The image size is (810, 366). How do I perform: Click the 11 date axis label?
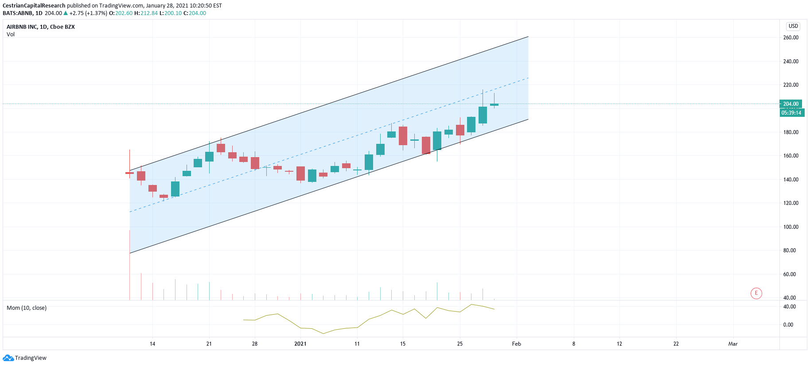pyautogui.click(x=357, y=344)
